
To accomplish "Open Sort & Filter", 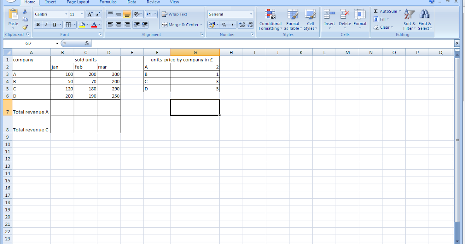I will [409, 20].
